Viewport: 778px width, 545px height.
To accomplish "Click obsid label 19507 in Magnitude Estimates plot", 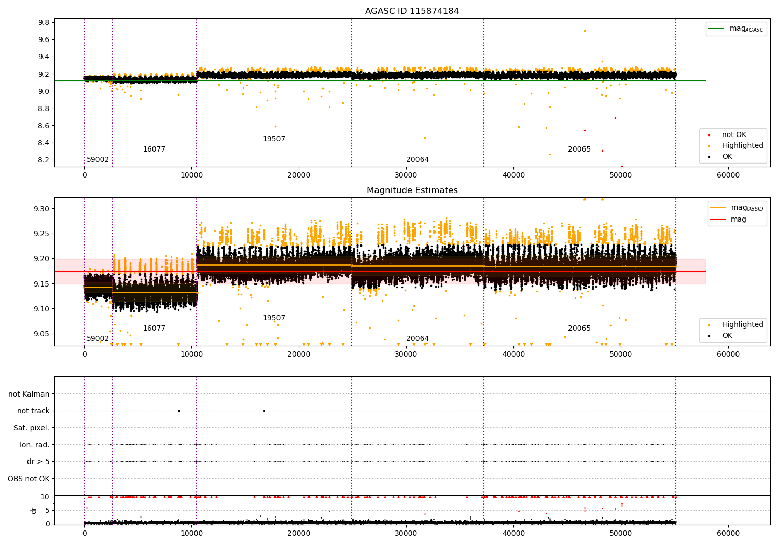I will (x=274, y=318).
